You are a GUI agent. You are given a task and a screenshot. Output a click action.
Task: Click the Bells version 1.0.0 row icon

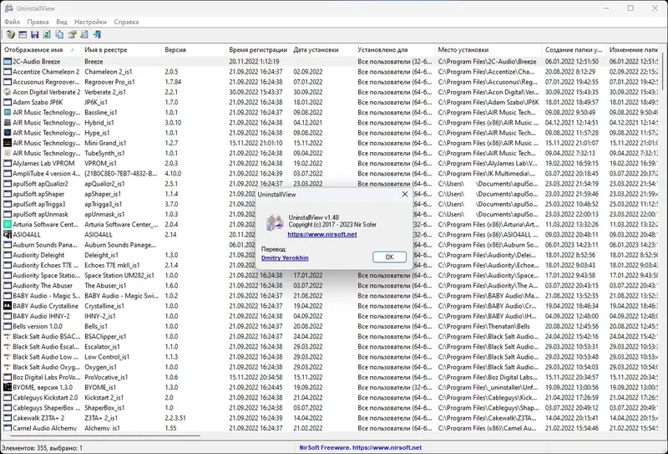coord(8,326)
